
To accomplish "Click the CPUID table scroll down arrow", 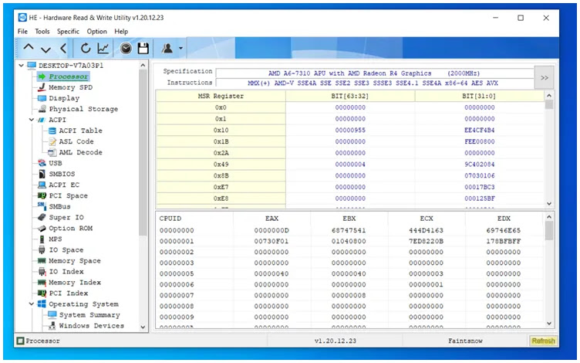I will tap(549, 324).
